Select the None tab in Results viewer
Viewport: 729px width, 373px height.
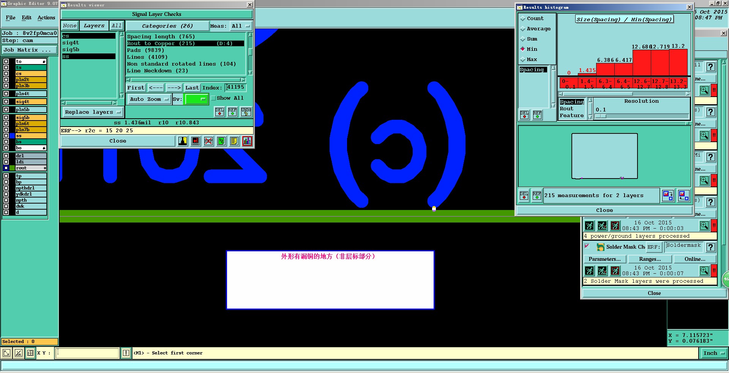(x=70, y=26)
